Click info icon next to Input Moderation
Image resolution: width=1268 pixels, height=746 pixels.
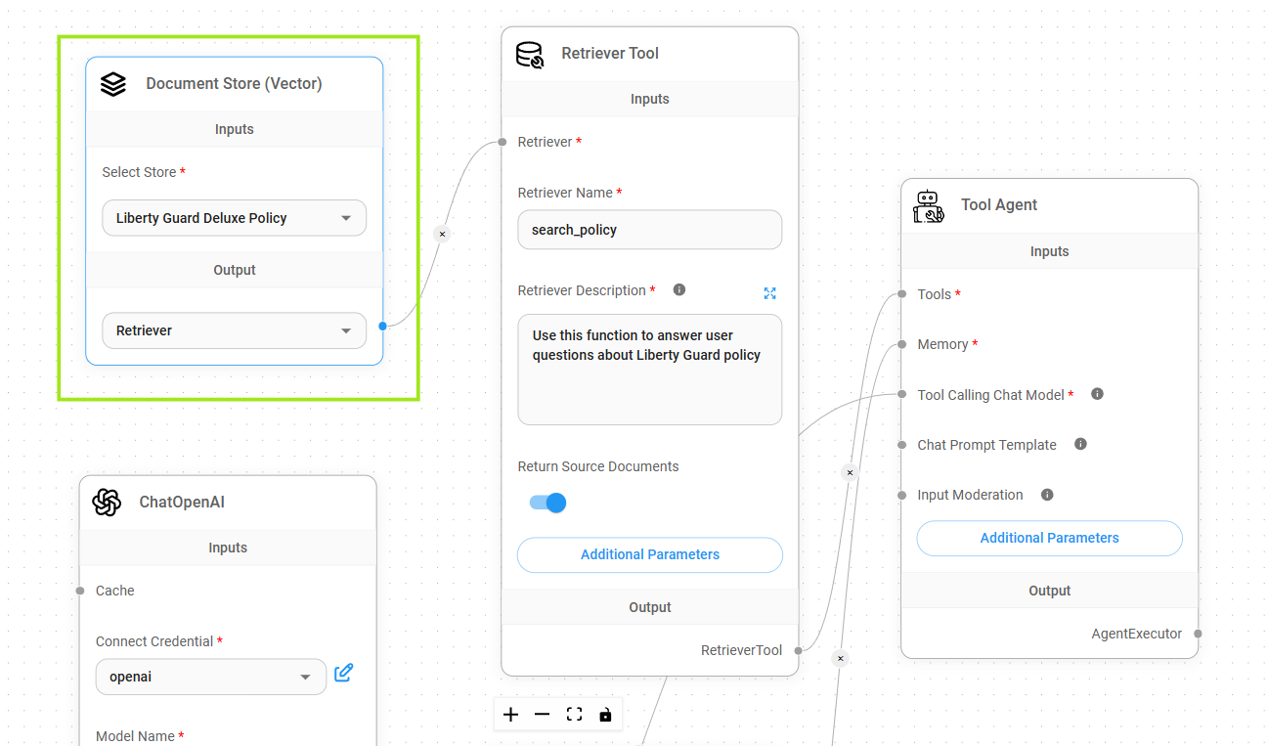click(x=1047, y=495)
